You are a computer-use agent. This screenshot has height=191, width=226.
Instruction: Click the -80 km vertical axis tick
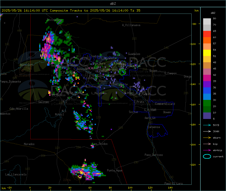pos(194,24)
